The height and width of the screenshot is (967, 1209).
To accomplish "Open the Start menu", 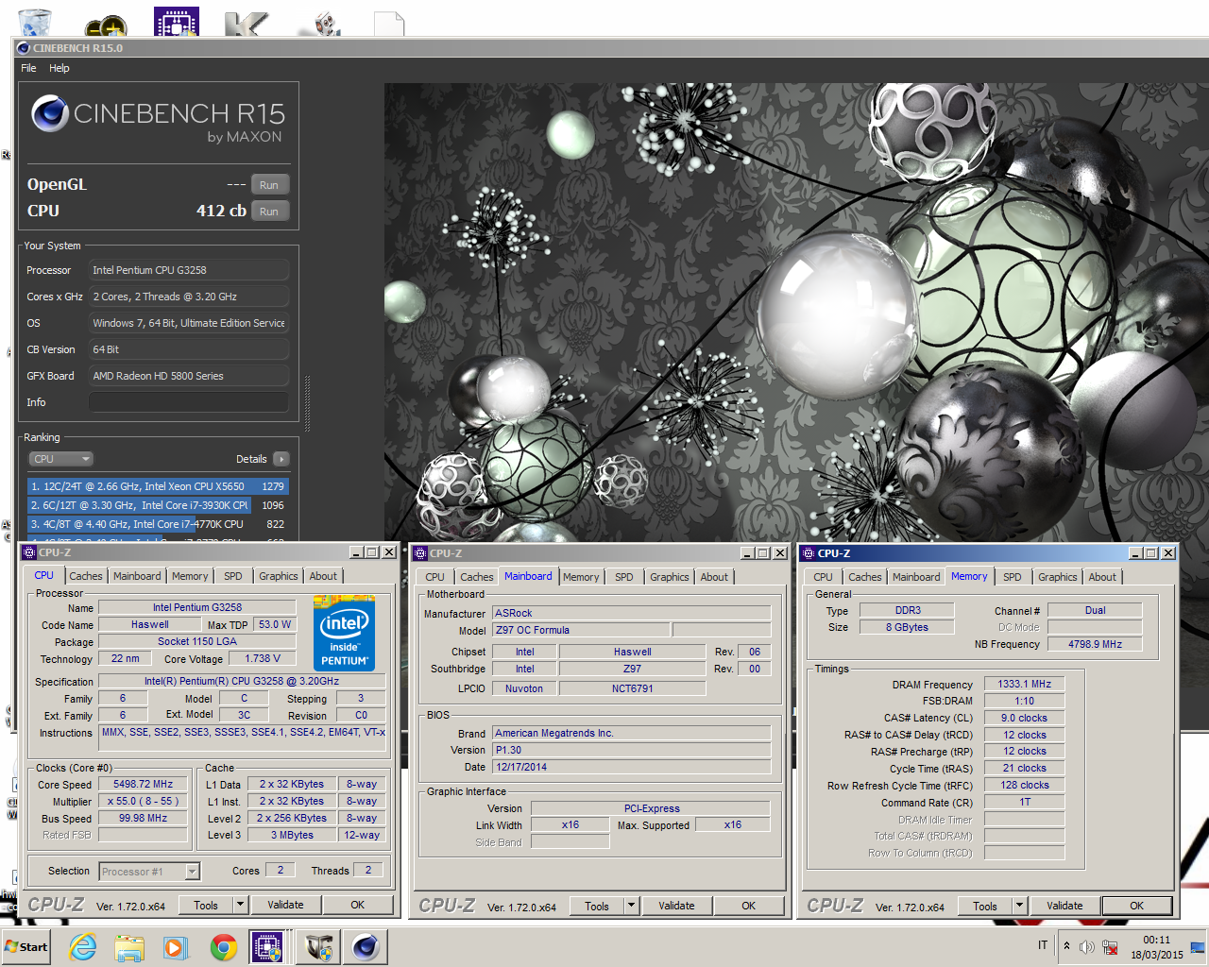I will [26, 947].
